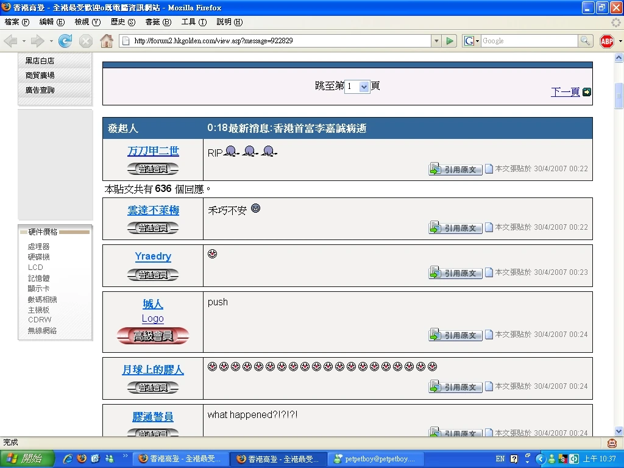Click the Google search input box
624x468 pixels.
coord(530,41)
